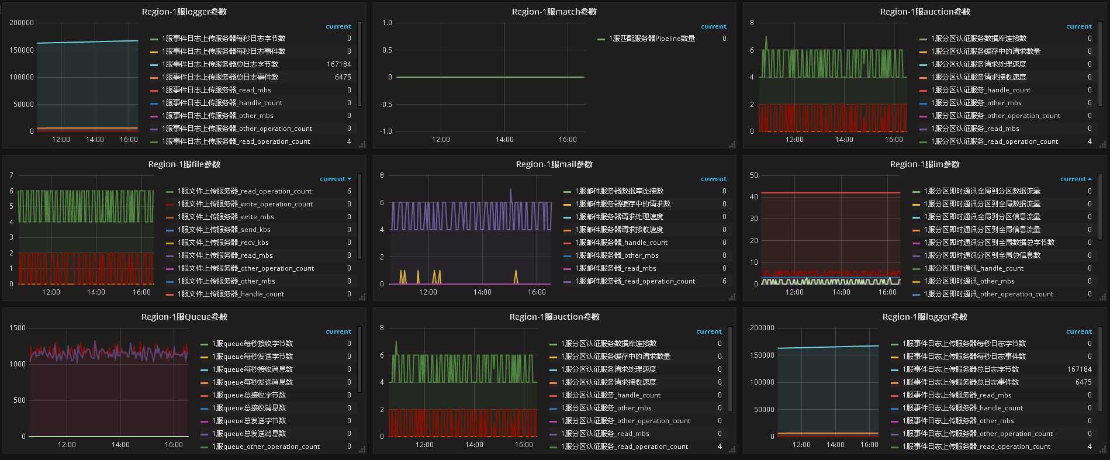Toggle series 1服邮件服务器请求接收速度 in legend
Screen dimensions: 1110x460
pyautogui.click(x=619, y=230)
